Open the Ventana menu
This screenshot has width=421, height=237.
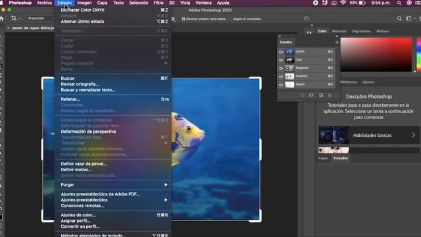203,3
